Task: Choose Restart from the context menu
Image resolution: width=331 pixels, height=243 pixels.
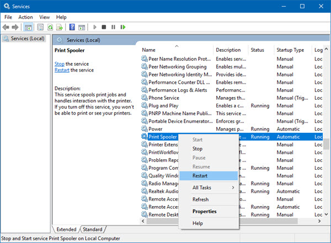Action: (200, 175)
